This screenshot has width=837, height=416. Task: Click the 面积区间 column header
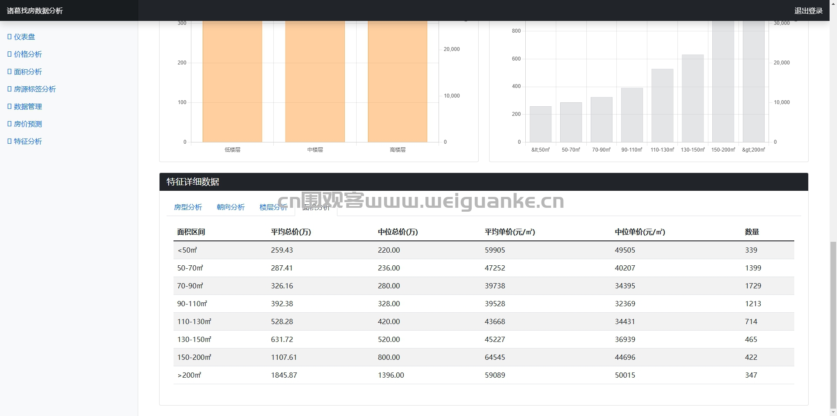click(x=191, y=232)
